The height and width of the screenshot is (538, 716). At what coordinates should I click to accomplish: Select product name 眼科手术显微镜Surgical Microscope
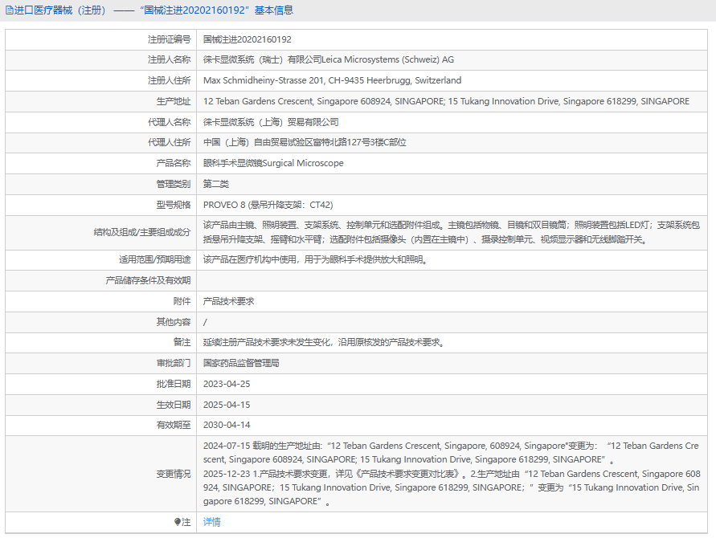(x=273, y=163)
